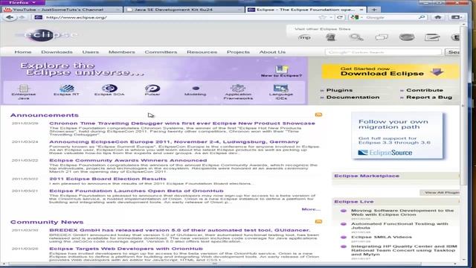Open the Downloads navigation item
This screenshot has height=268, width=476.
[x=57, y=52]
